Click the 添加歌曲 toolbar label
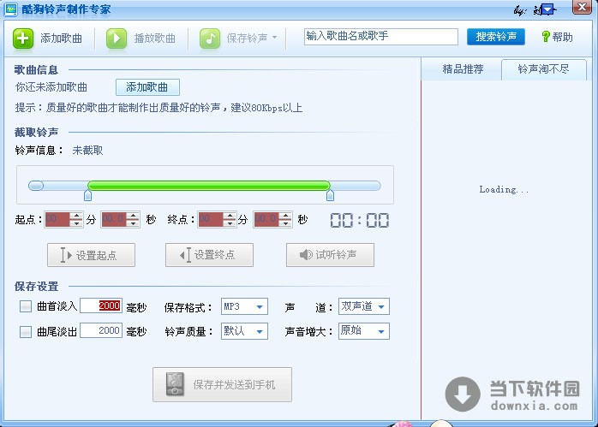598x427 pixels. point(61,39)
